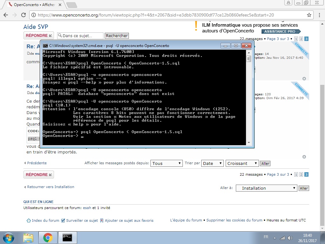The height and width of the screenshot is (244, 325).
Task: Click the forum address bar URL
Action: click(156, 15)
